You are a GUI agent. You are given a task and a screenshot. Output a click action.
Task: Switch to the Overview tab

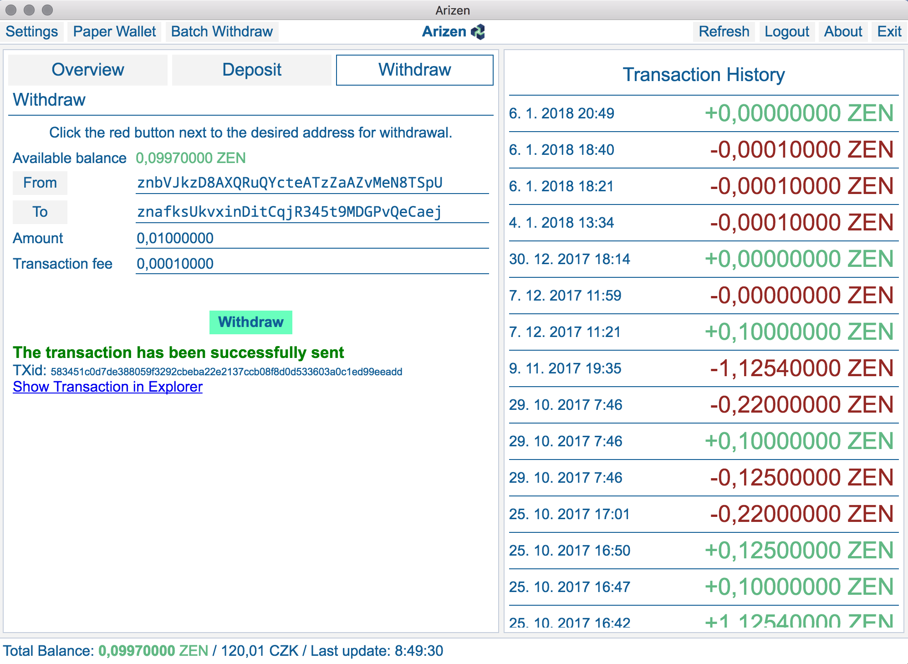tap(88, 70)
